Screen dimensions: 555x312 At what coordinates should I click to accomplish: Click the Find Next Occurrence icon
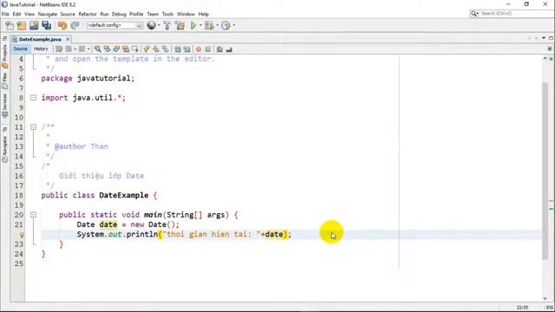(116, 49)
